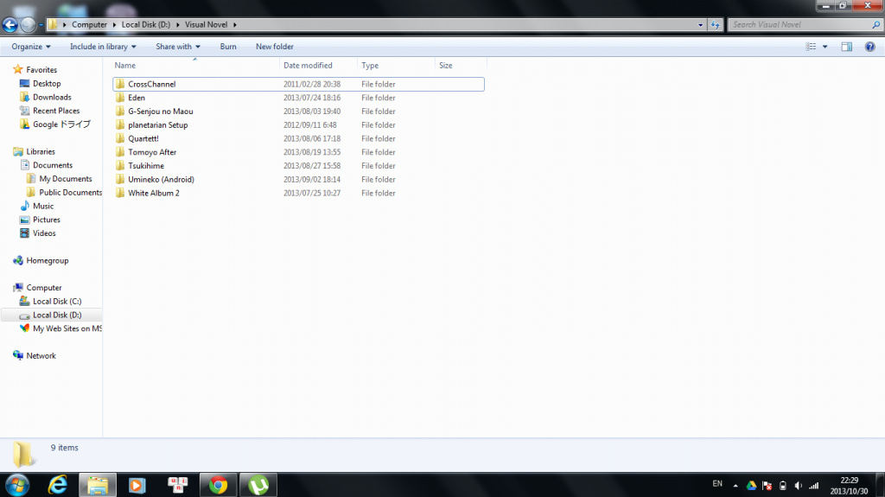
Task: Open Desktop in Favorites
Action: (47, 84)
